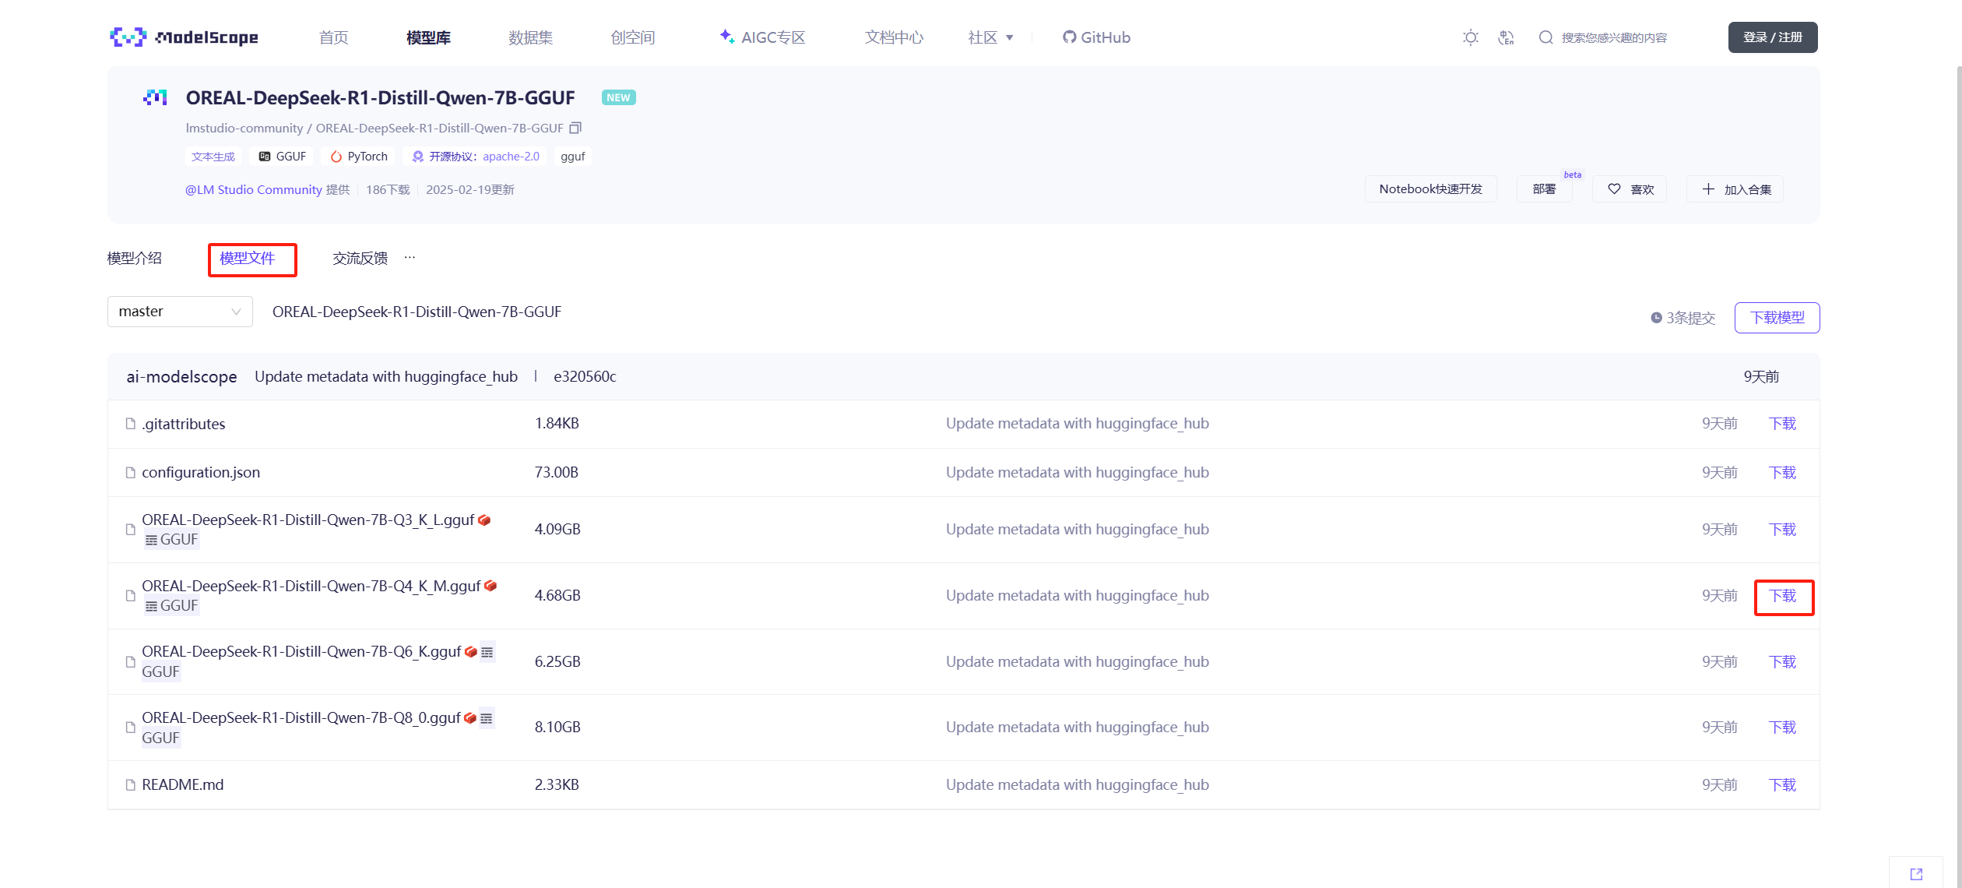Click GGUF metadata badge under Q3_K_L file
The width and height of the screenshot is (1962, 888).
[171, 540]
